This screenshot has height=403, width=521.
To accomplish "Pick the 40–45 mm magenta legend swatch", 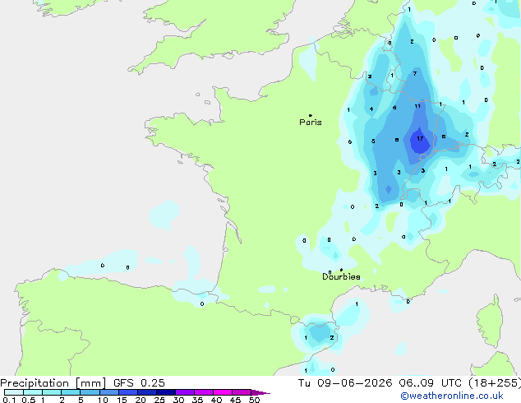I will point(223,392).
